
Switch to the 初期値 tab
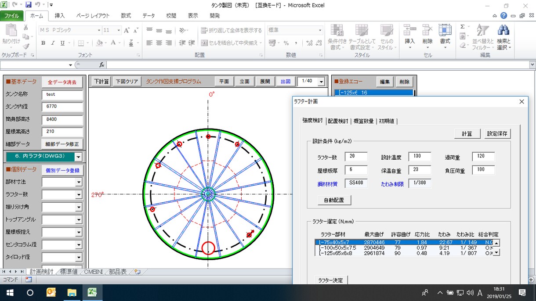pyautogui.click(x=387, y=121)
